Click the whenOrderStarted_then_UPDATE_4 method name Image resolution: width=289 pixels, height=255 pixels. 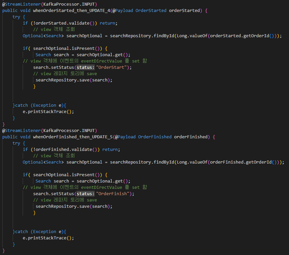tap(72, 11)
